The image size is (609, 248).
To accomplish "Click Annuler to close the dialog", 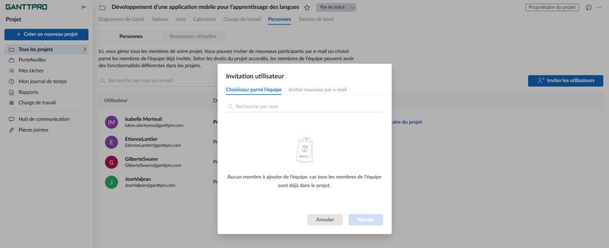I will pos(325,219).
